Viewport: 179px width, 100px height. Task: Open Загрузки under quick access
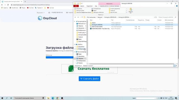click(x=81, y=26)
